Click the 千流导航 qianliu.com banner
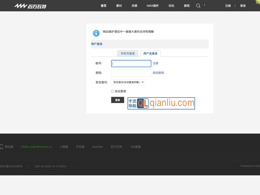The height and width of the screenshot is (195, 260). [161, 104]
